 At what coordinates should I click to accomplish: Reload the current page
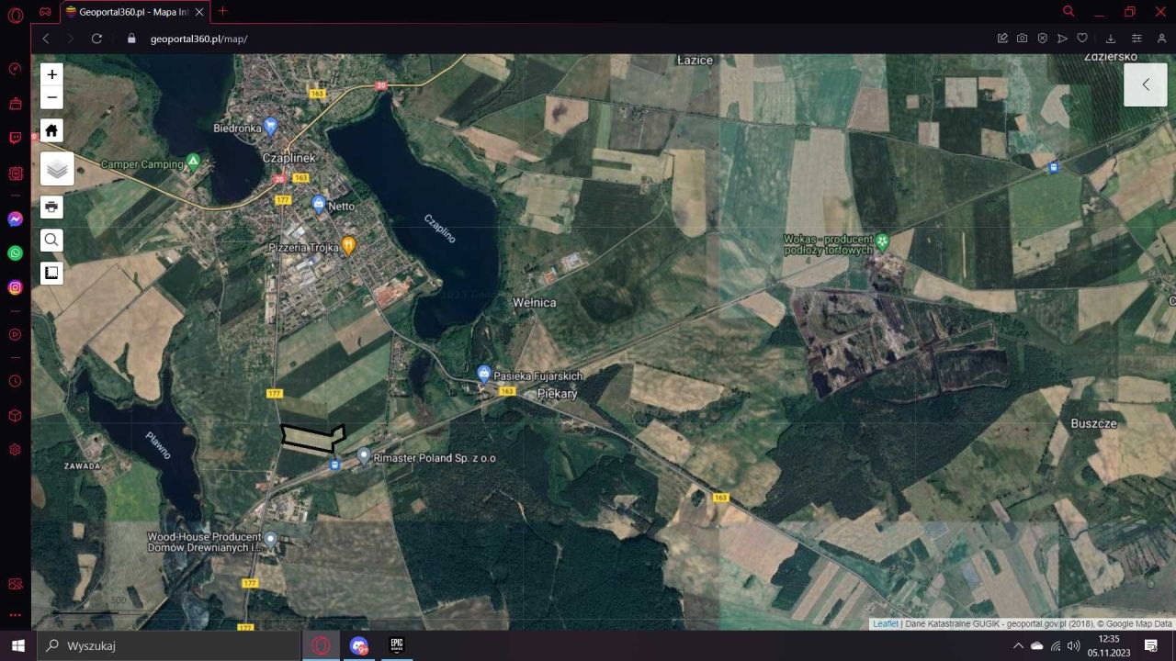tap(96, 39)
